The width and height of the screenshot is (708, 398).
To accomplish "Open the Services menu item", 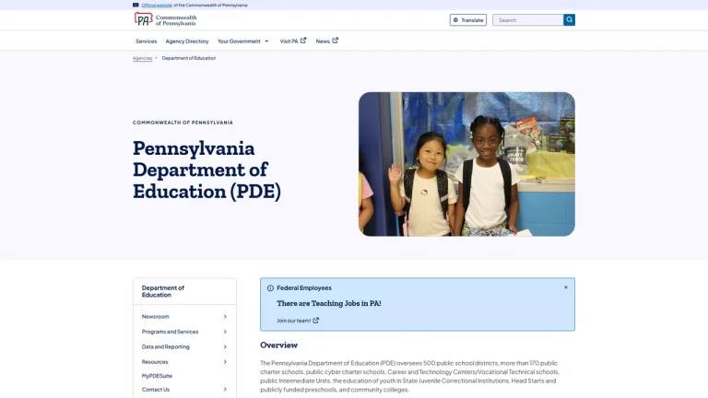I will click(147, 41).
